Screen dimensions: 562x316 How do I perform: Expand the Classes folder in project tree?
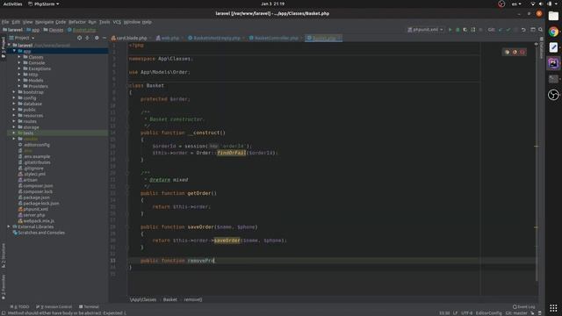click(x=19, y=57)
